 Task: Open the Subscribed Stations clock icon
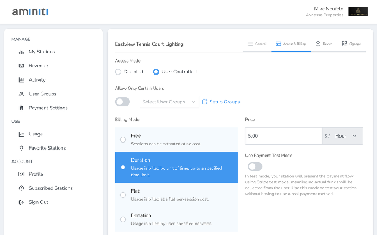[22, 188]
